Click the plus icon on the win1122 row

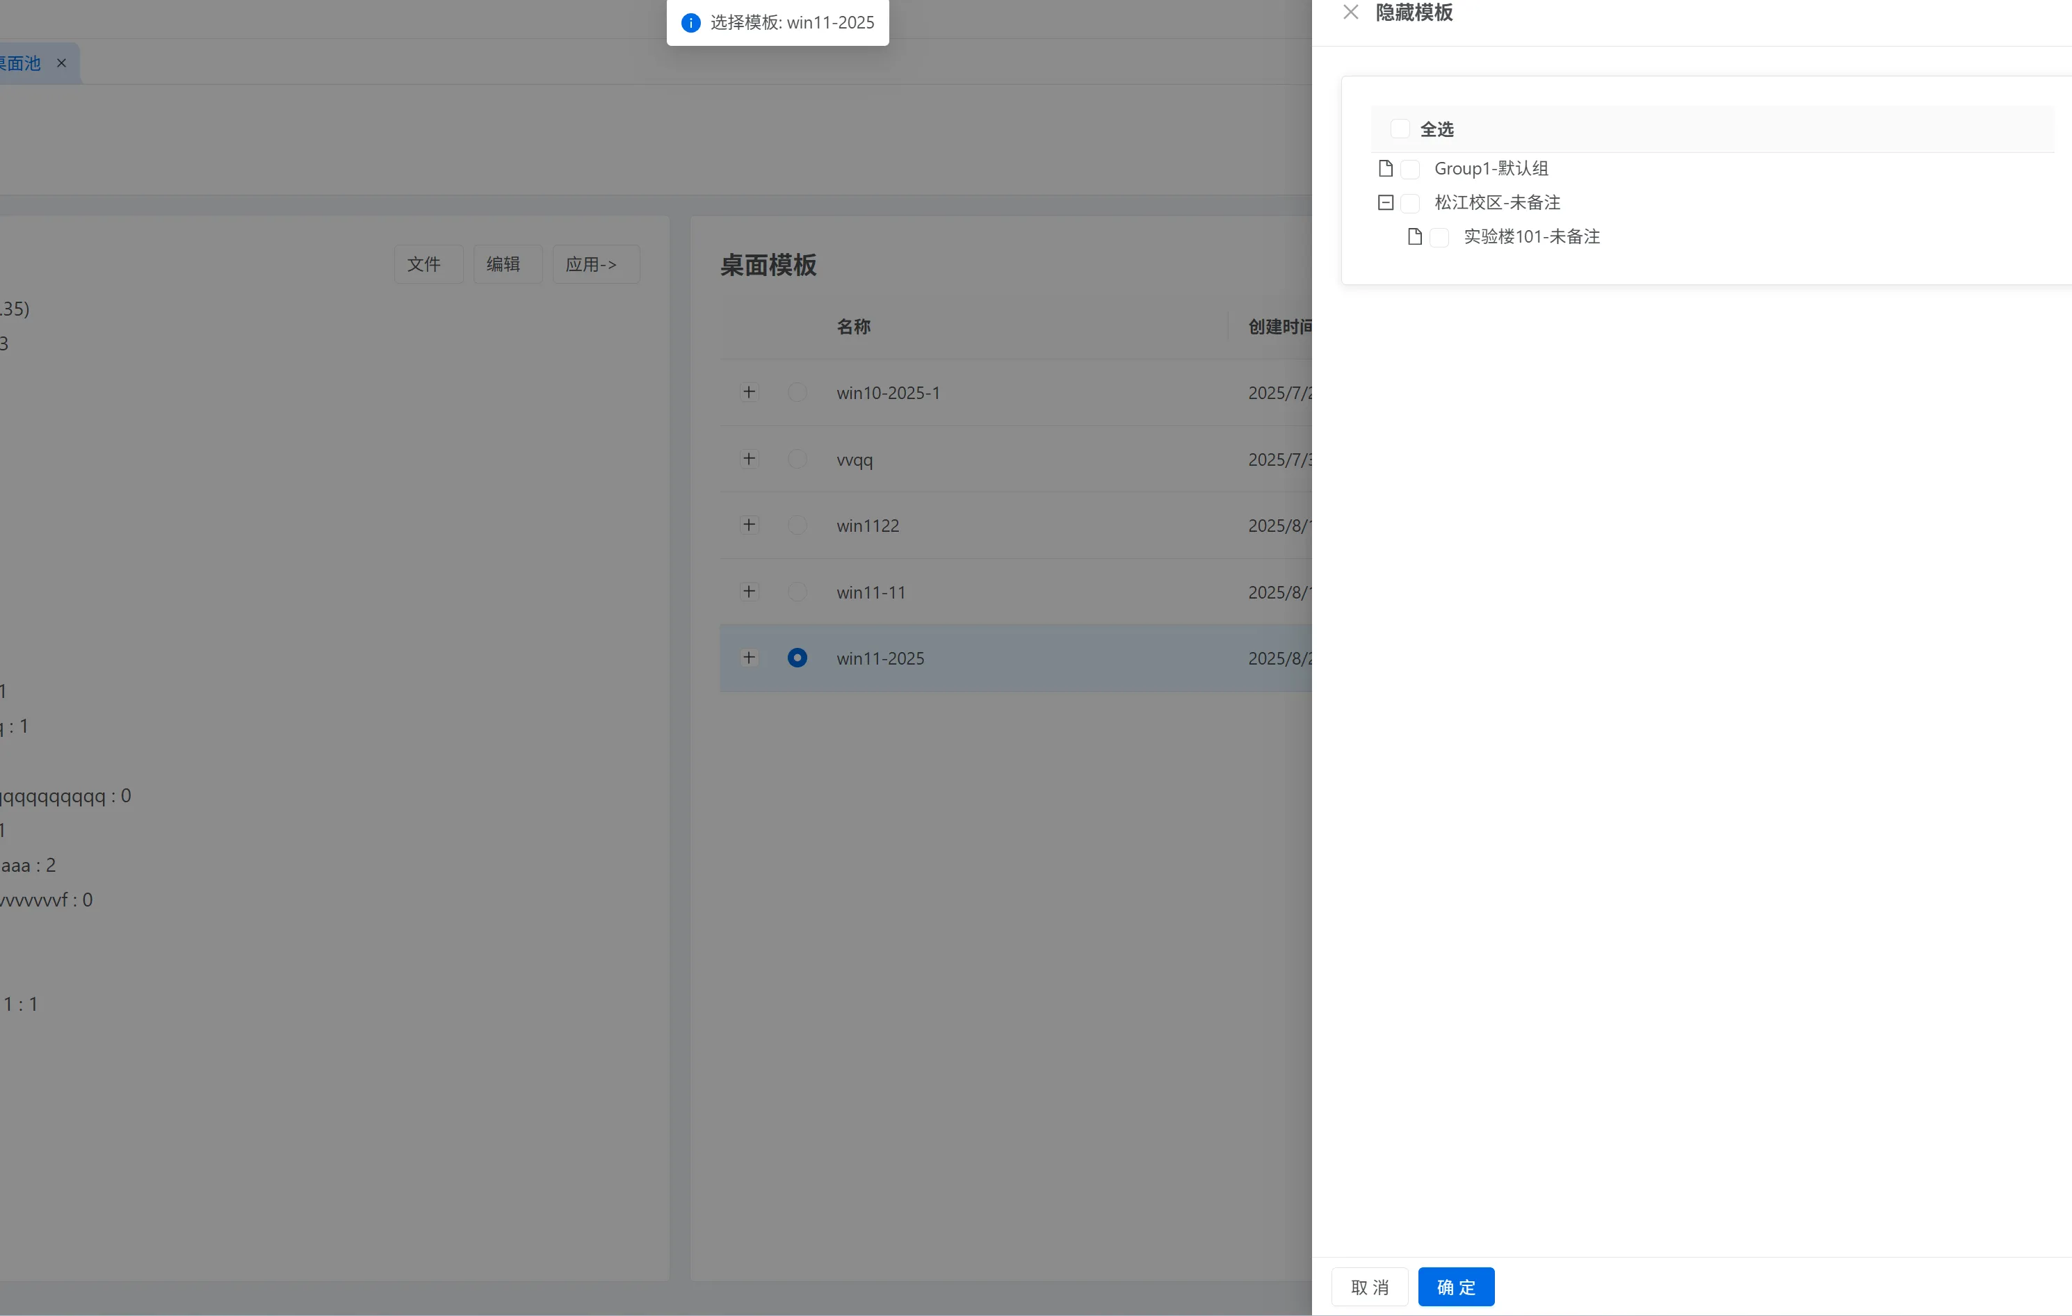(749, 525)
